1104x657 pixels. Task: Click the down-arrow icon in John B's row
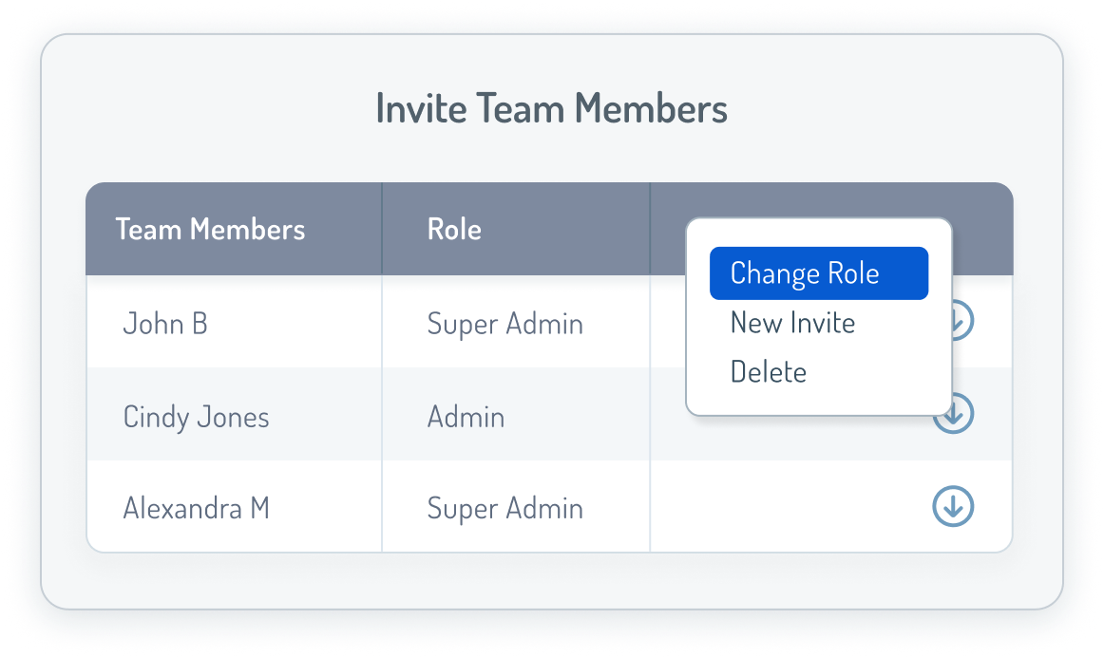(963, 323)
